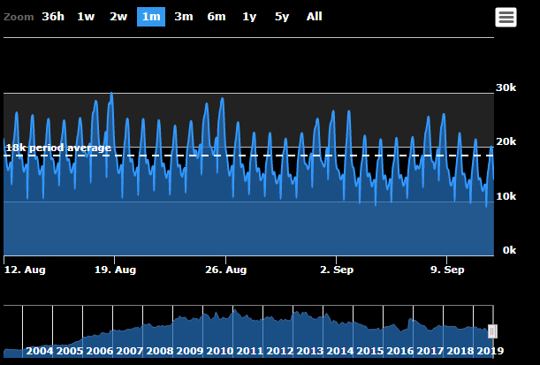Image resolution: width=540 pixels, height=365 pixels.
Task: Click the 2013 region in navigator timeline
Action: click(x=310, y=351)
